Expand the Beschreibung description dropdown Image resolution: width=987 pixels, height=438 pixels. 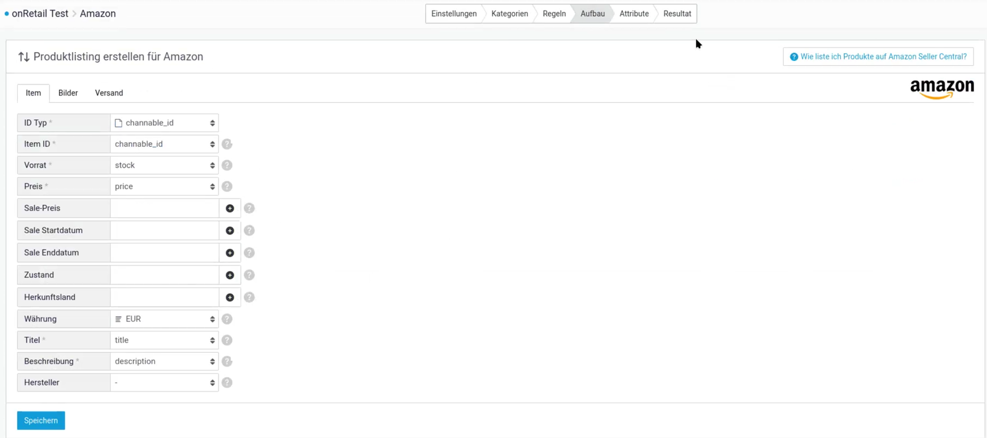click(164, 361)
